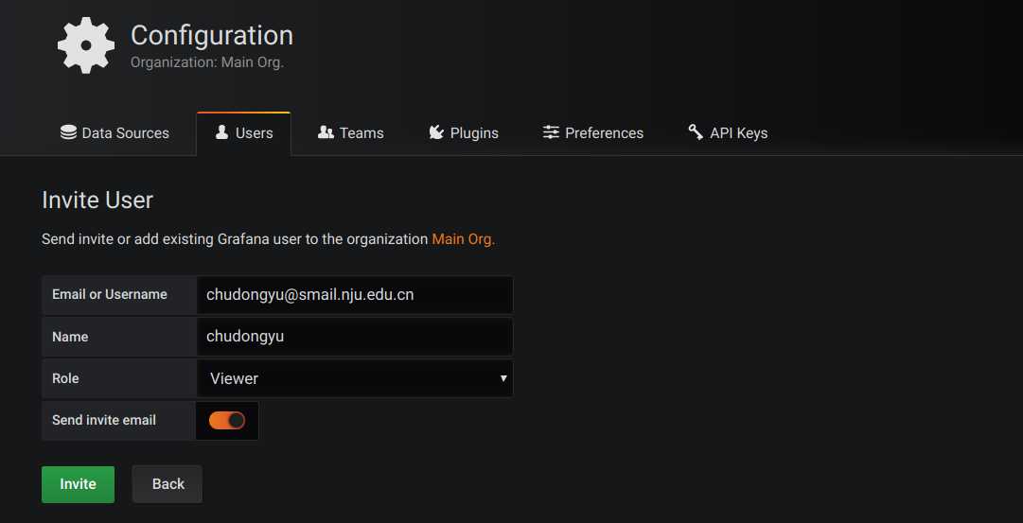Click the Configuration gear icon
1023x523 pixels.
pyautogui.click(x=86, y=45)
